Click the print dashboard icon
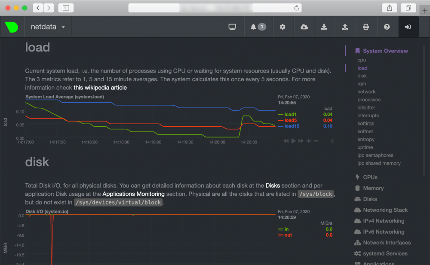The height and width of the screenshot is (265, 430). tap(366, 27)
